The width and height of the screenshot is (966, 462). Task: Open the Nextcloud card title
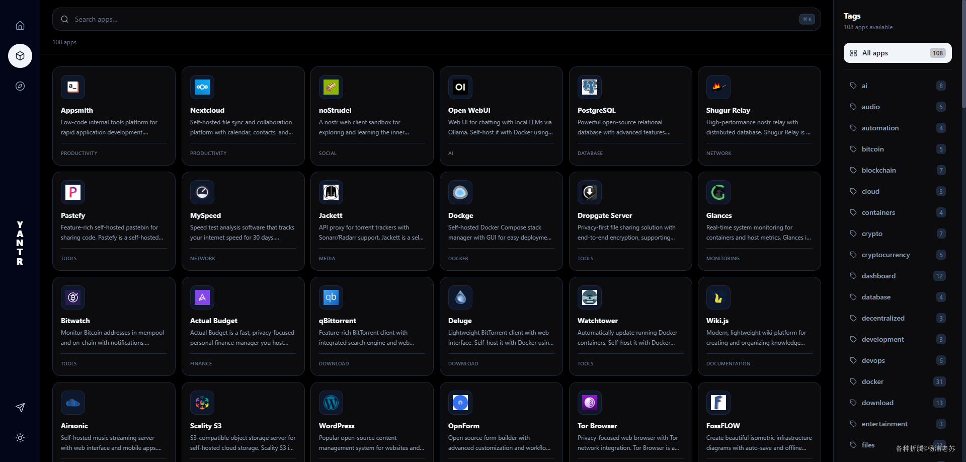click(x=207, y=110)
